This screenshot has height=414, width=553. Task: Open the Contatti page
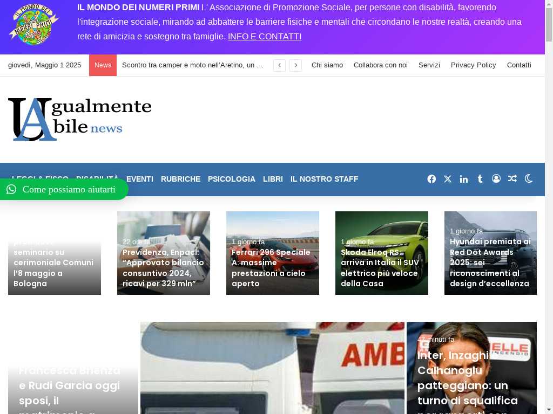click(519, 65)
